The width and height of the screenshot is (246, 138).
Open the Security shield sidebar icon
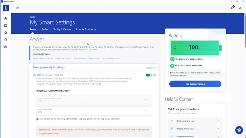pyautogui.click(x=6, y=40)
